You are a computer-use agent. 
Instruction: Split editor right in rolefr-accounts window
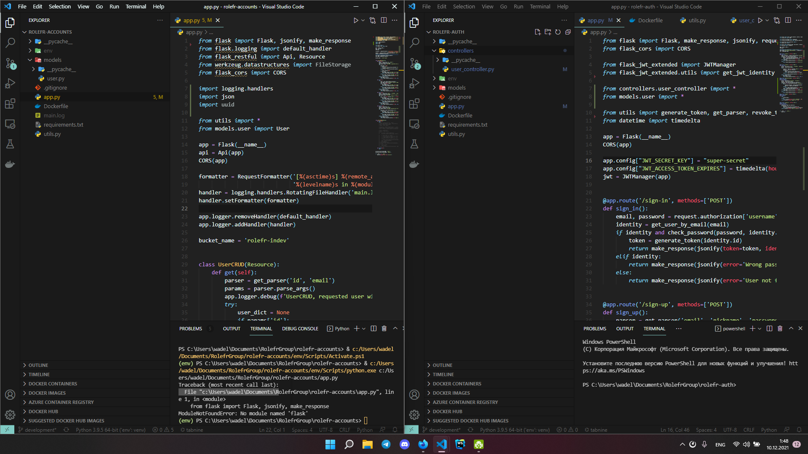[384, 20]
